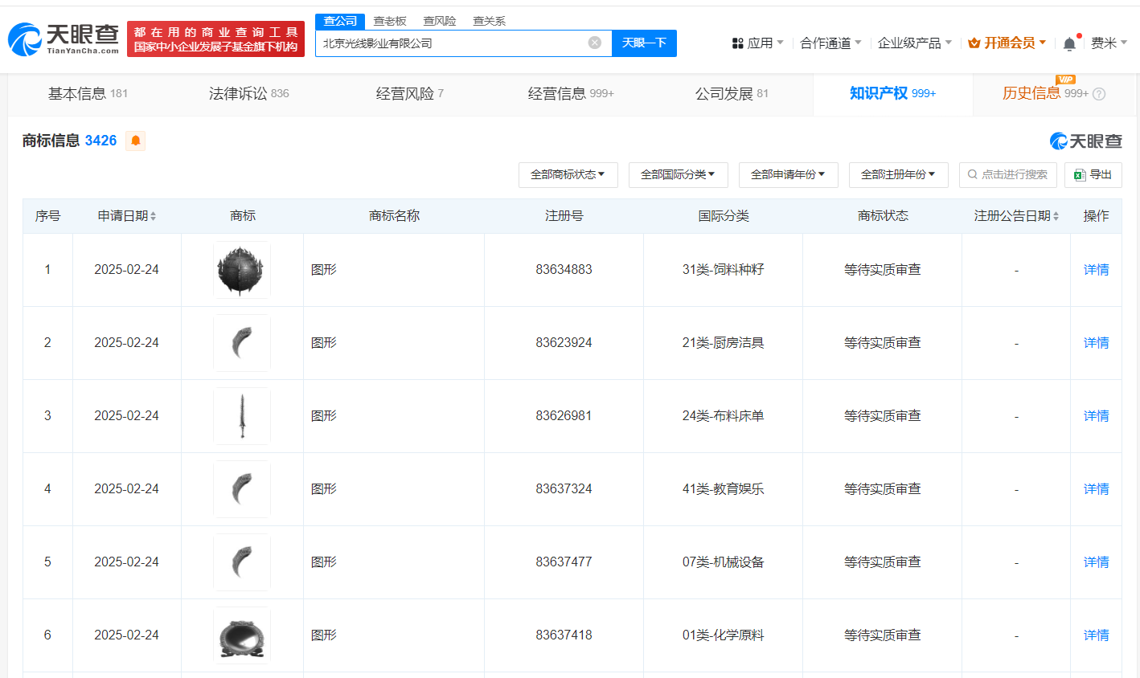Expand 全部商标状态 filter dropdown
The width and height of the screenshot is (1140, 678).
click(568, 174)
